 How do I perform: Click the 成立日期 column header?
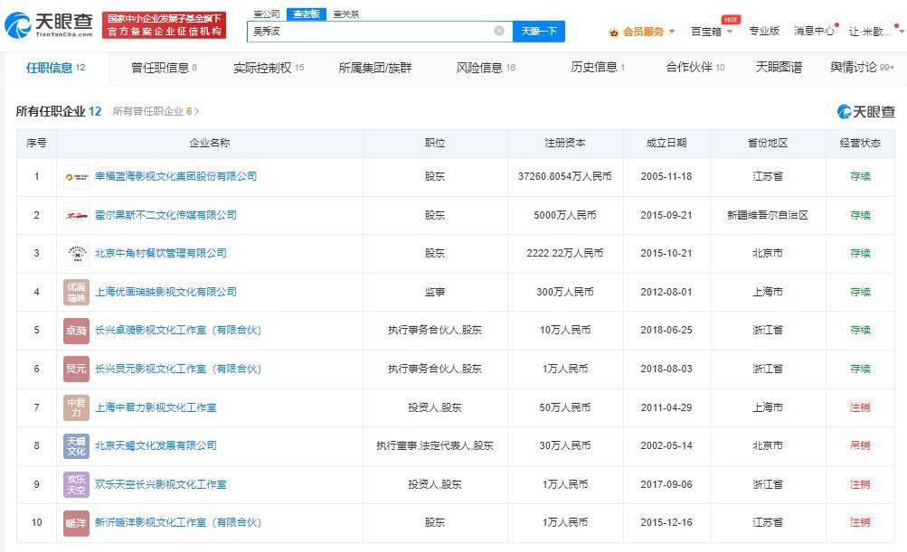pos(666,144)
